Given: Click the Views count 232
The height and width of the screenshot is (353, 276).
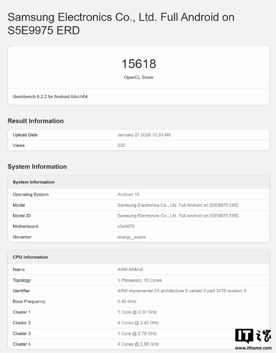Looking at the screenshot, I should coord(121,146).
